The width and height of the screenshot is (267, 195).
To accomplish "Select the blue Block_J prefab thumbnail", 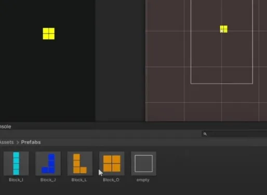I will coord(48,163).
